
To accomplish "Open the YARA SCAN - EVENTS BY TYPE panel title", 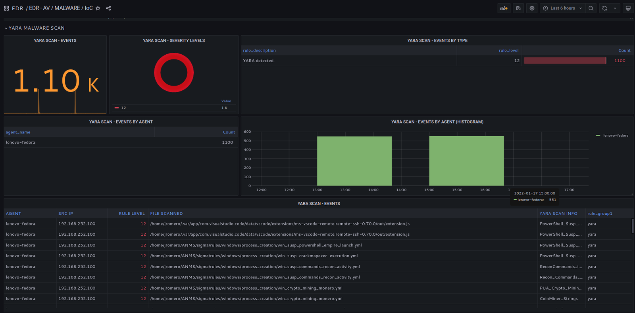I will [437, 40].
